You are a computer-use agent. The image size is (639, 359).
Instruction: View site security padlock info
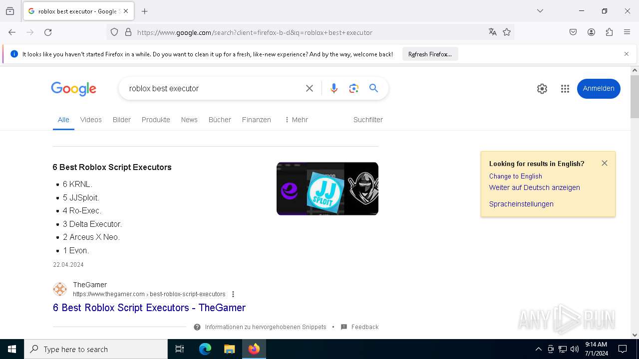coord(128,32)
